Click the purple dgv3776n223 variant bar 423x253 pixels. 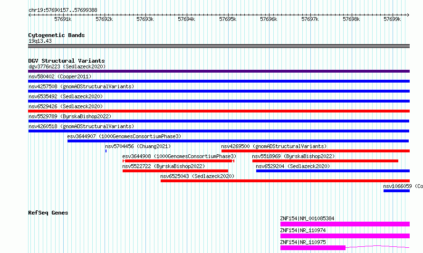[x=219, y=71]
